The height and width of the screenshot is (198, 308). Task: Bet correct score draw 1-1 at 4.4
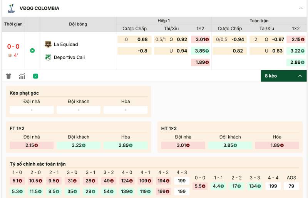(218, 186)
